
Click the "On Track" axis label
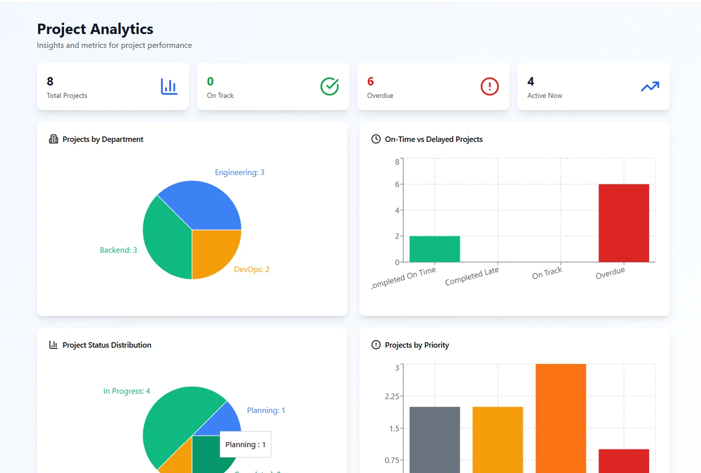tap(547, 273)
